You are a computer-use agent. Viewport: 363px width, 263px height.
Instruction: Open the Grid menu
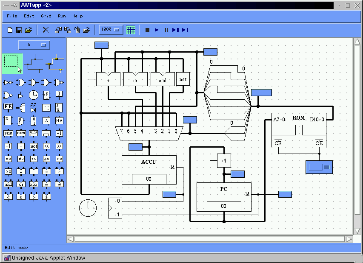pyautogui.click(x=46, y=16)
